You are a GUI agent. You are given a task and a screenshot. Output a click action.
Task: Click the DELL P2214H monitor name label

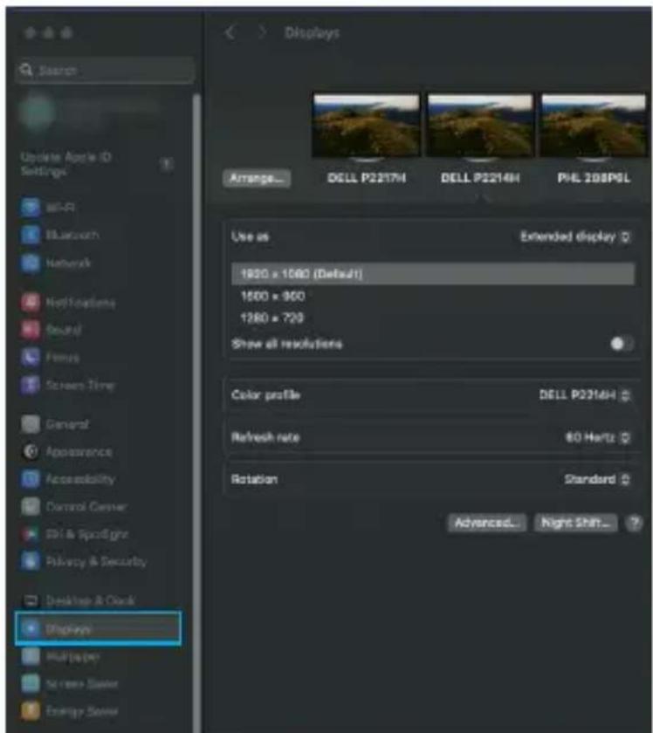(x=480, y=178)
